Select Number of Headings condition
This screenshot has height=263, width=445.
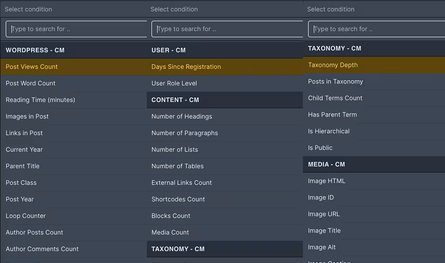click(x=225, y=116)
